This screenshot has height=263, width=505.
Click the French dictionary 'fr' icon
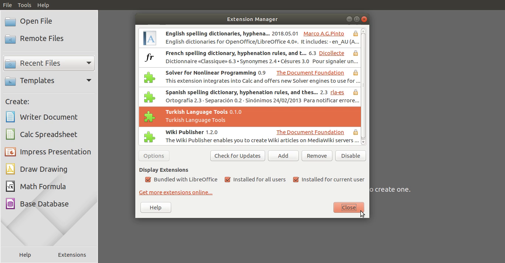click(149, 57)
